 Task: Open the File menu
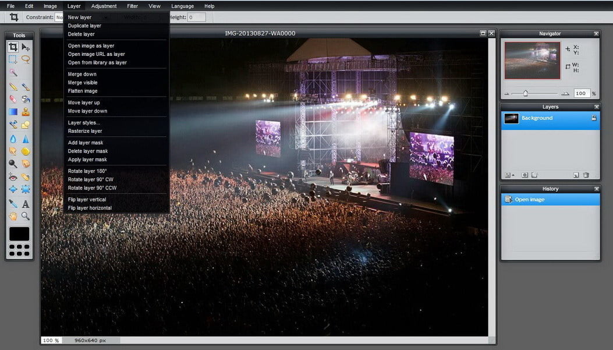[x=10, y=6]
